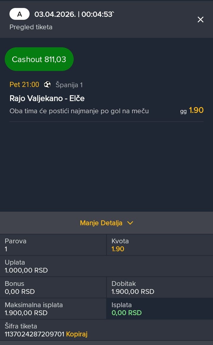This screenshot has width=213, height=345.
Task: Click the chevron beside Manje Detalja
Action: coord(130,223)
